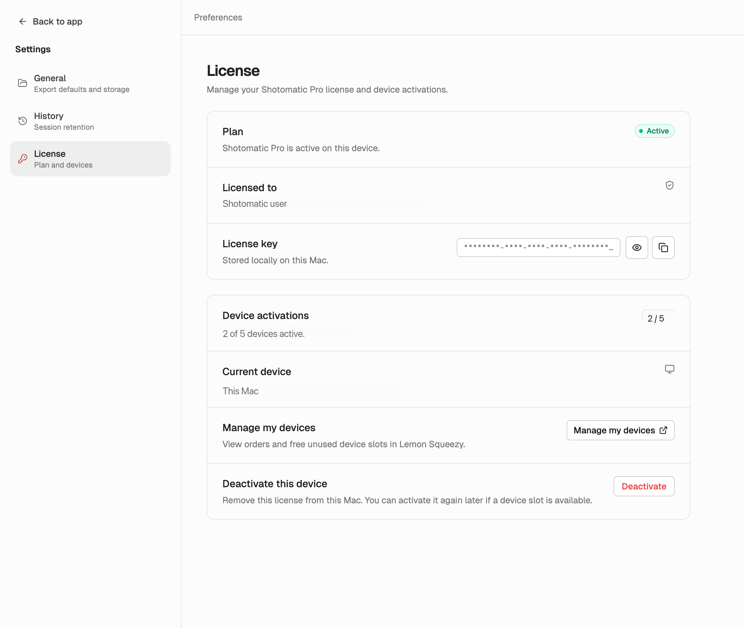Screen dimensions: 744x628
Task: Click 'Stored locally on this Mac.' text
Action: [275, 260]
